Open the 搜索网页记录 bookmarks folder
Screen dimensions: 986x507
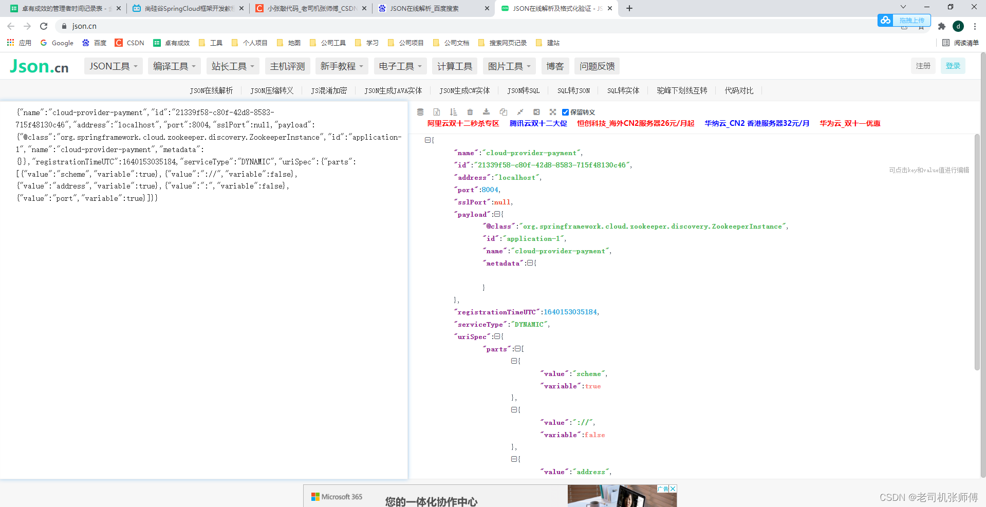click(x=503, y=43)
